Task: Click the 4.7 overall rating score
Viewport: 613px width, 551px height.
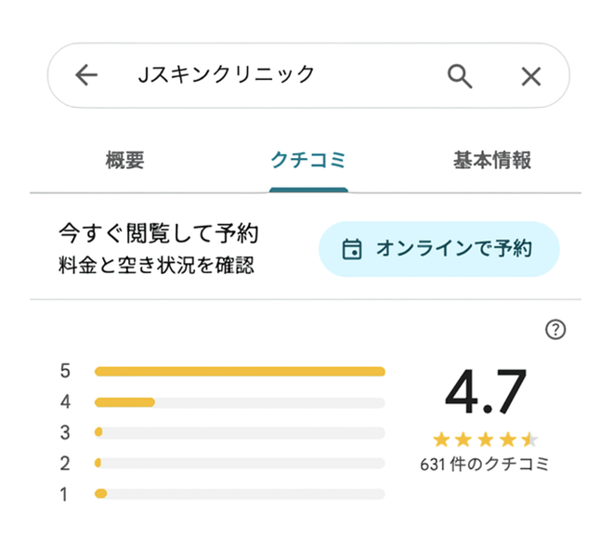Action: coord(485,392)
